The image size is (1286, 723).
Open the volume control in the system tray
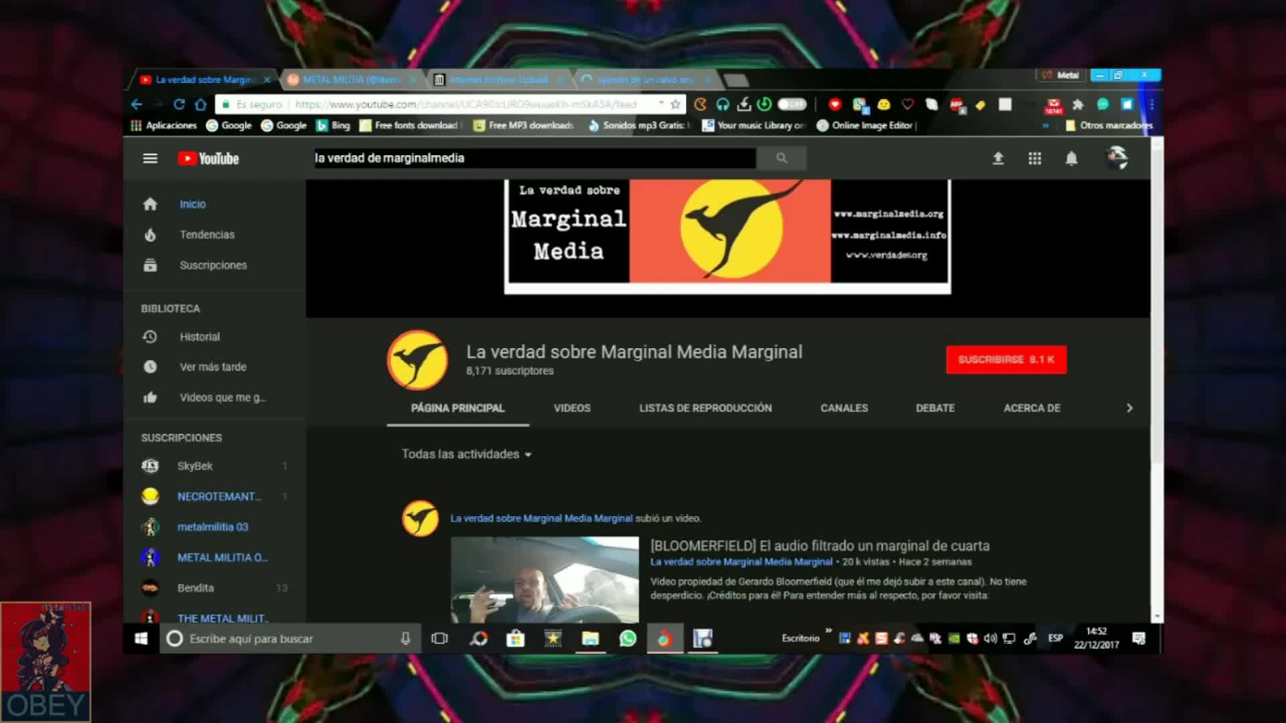pos(990,639)
